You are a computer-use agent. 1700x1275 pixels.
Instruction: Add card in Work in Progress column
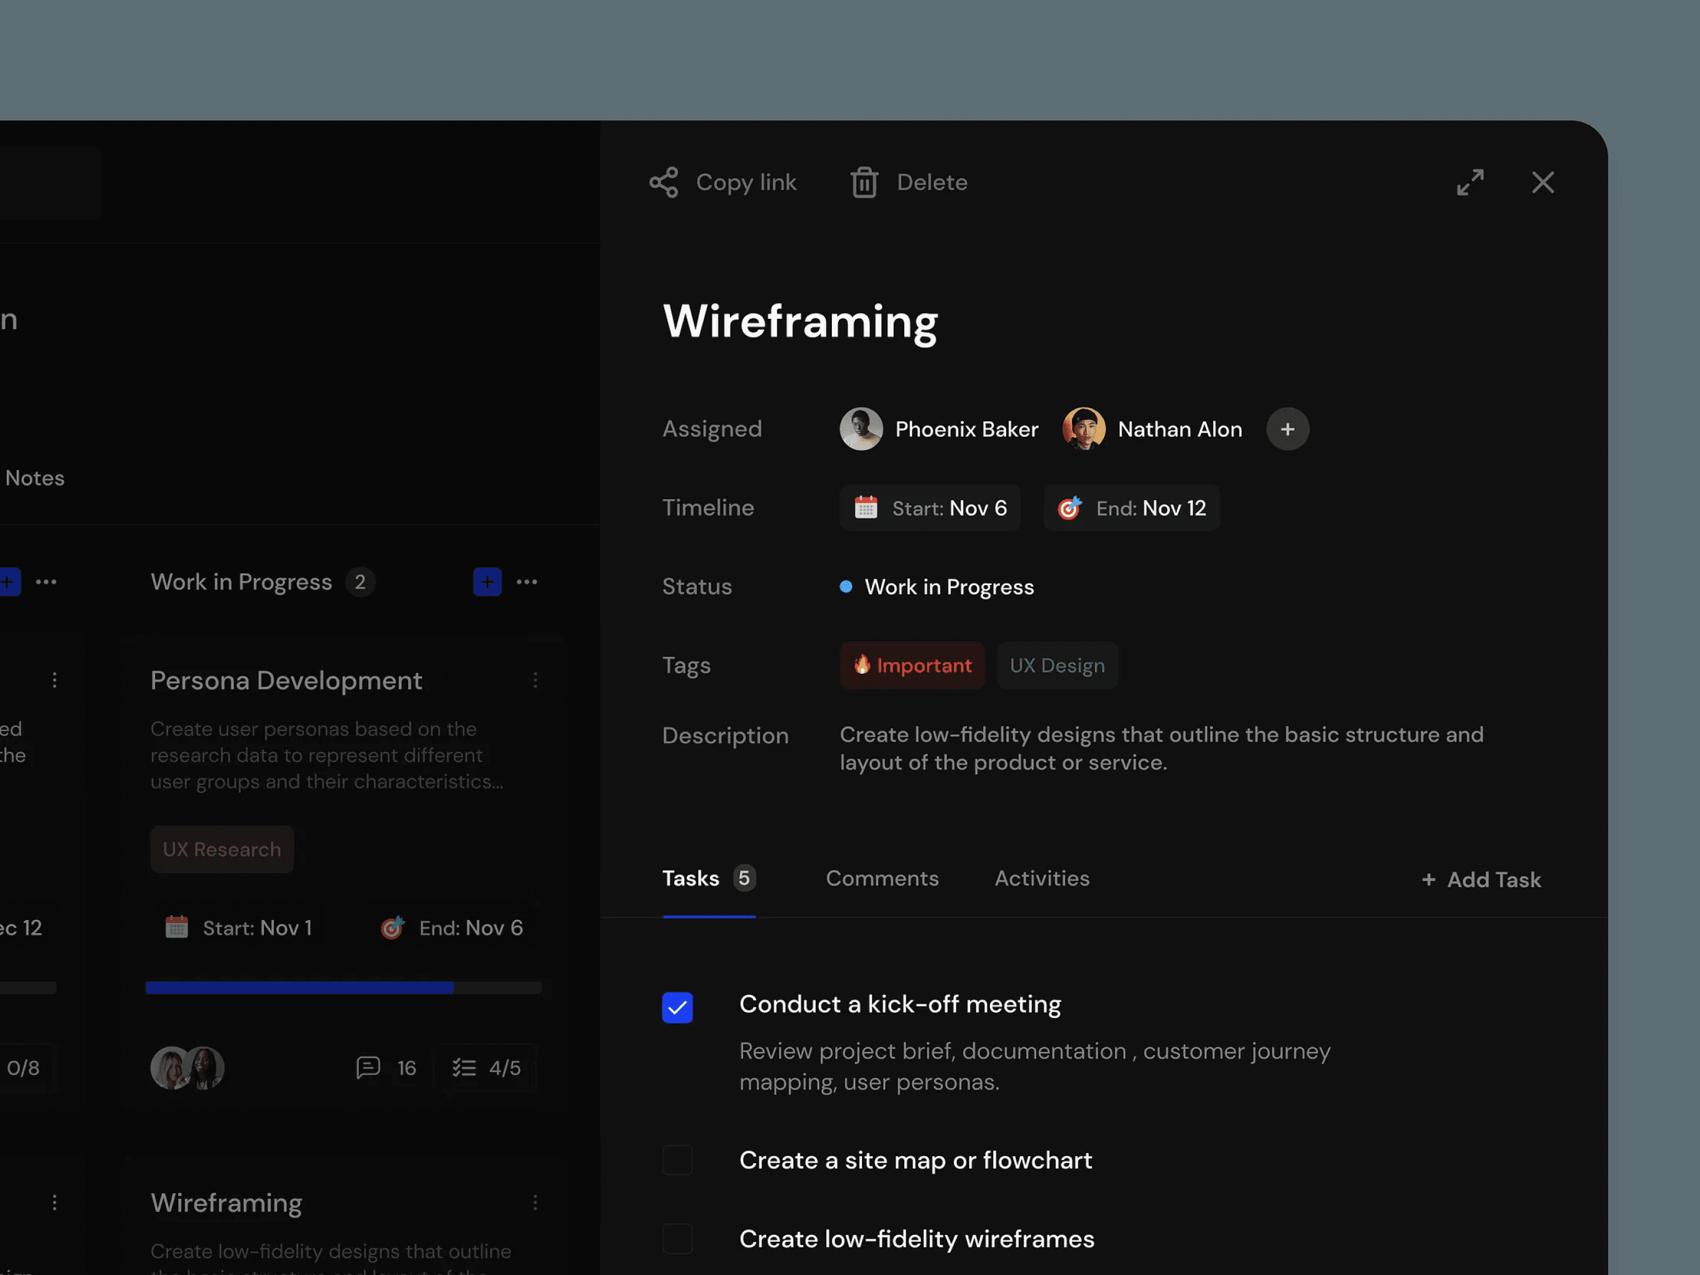tap(487, 582)
